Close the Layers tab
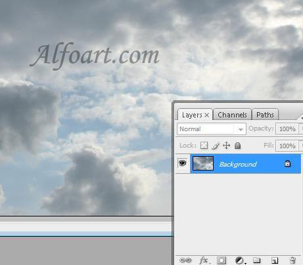Viewport: 303px width, 265px height. tap(206, 115)
